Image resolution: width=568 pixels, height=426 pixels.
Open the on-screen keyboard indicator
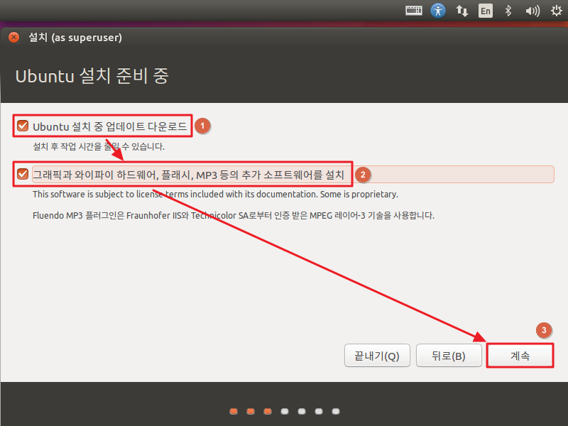tap(414, 11)
